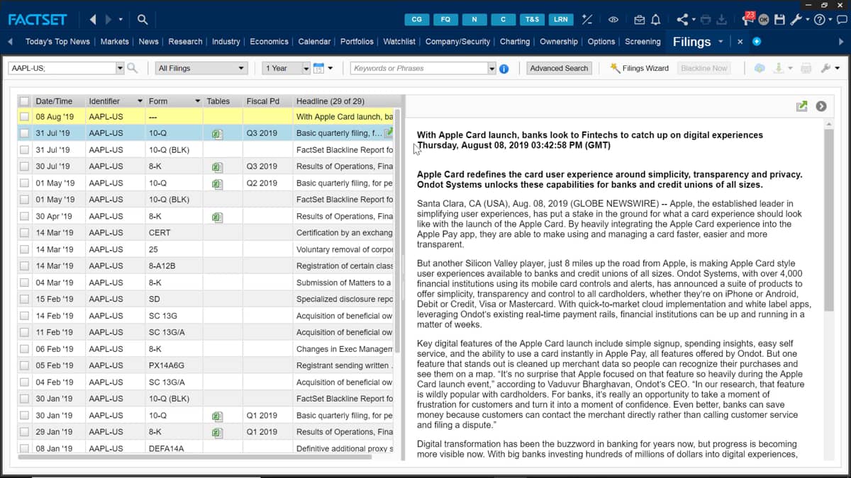Click the back navigation arrow beside FactSet logo
This screenshot has width=851, height=478.
[x=93, y=19]
